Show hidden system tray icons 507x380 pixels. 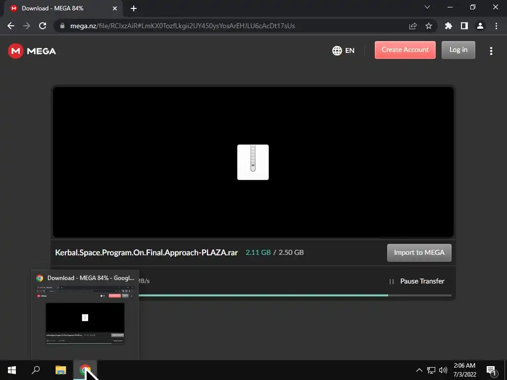click(x=419, y=370)
